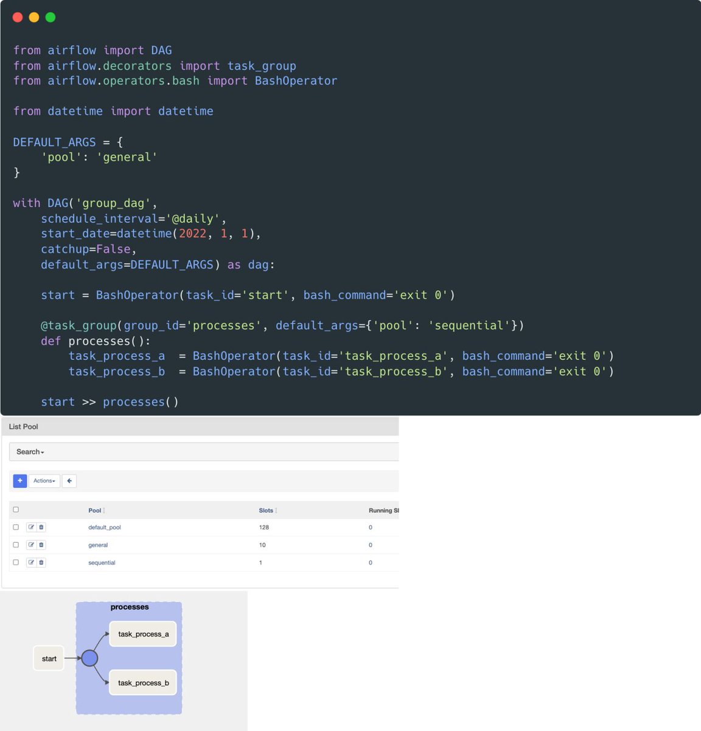Image resolution: width=701 pixels, height=731 pixels.
Task: Sort the table by the Slots column
Action: coord(268,510)
